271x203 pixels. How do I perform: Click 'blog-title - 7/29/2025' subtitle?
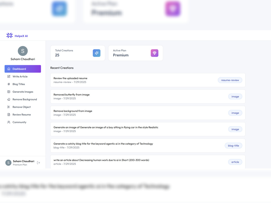click(66, 148)
